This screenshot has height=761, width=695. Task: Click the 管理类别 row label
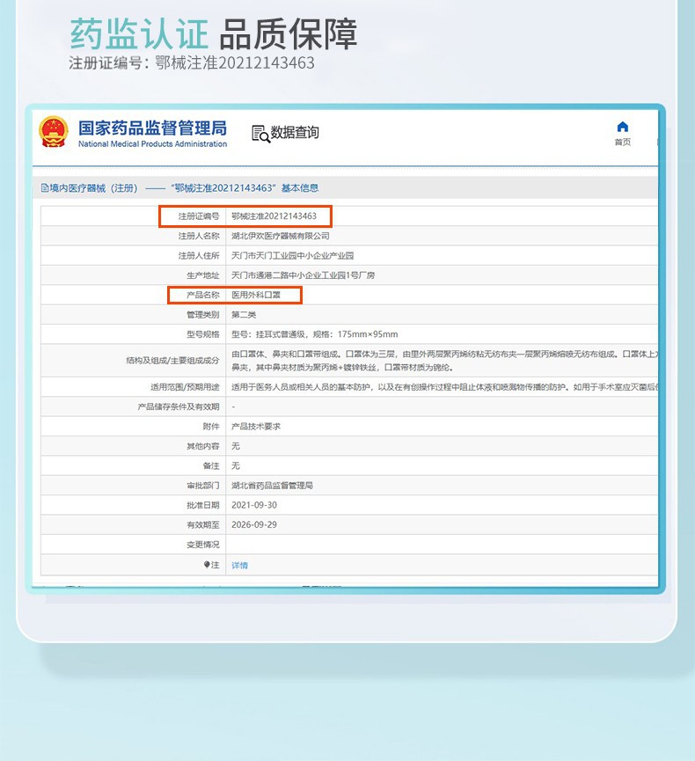[203, 314]
